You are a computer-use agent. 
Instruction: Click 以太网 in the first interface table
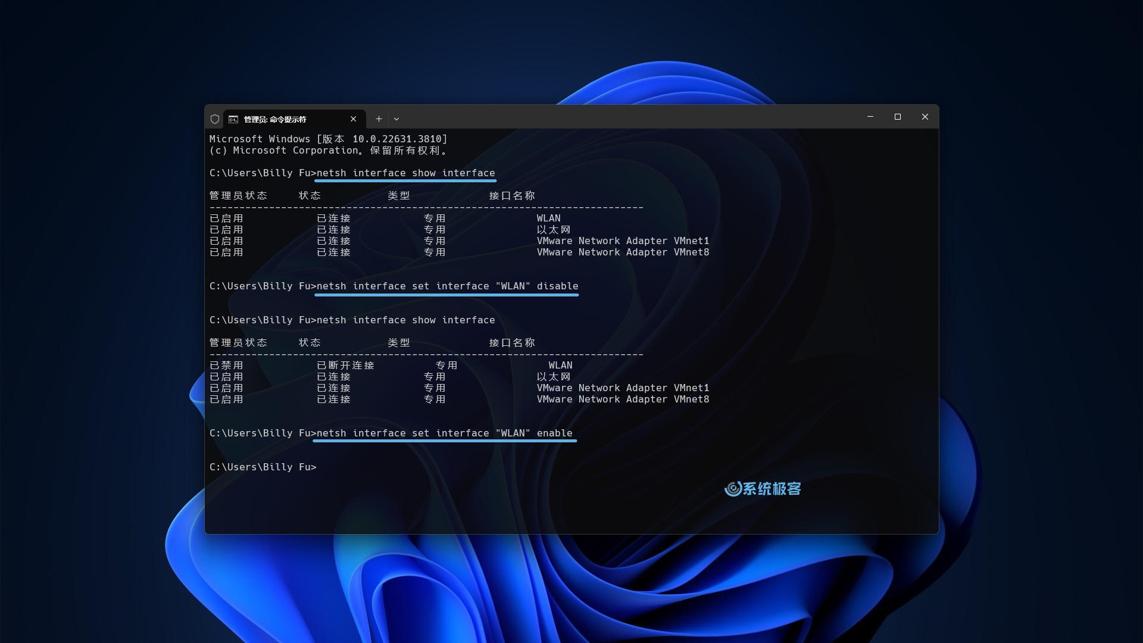click(554, 230)
